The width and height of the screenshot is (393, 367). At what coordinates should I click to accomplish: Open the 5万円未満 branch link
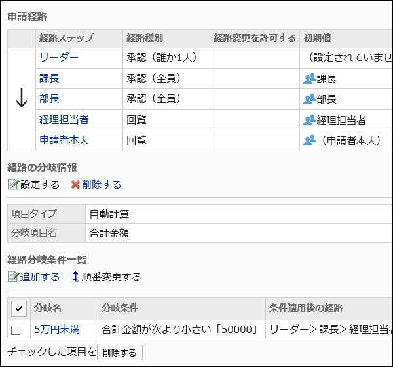[x=57, y=330]
